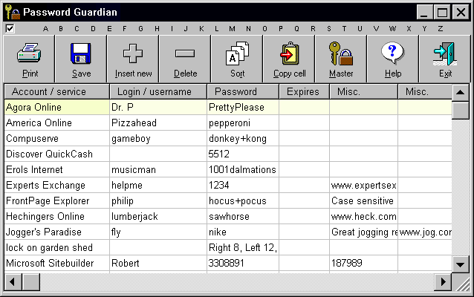The height and width of the screenshot is (297, 474).
Task: Sort the password entries
Action: [237, 59]
